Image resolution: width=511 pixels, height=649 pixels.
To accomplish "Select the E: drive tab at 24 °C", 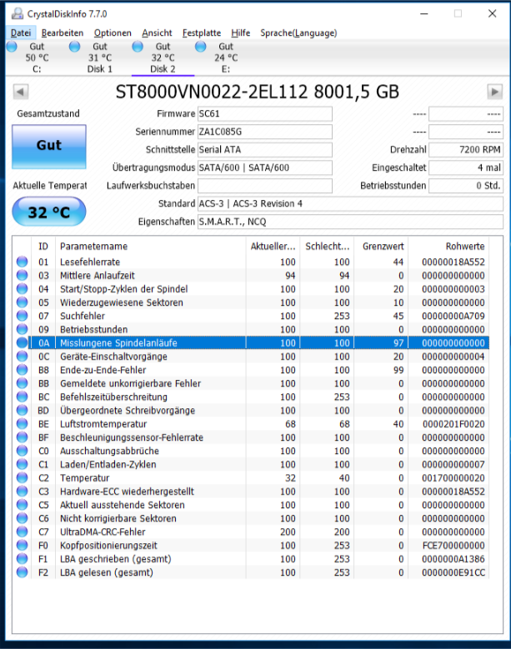I will click(x=226, y=57).
